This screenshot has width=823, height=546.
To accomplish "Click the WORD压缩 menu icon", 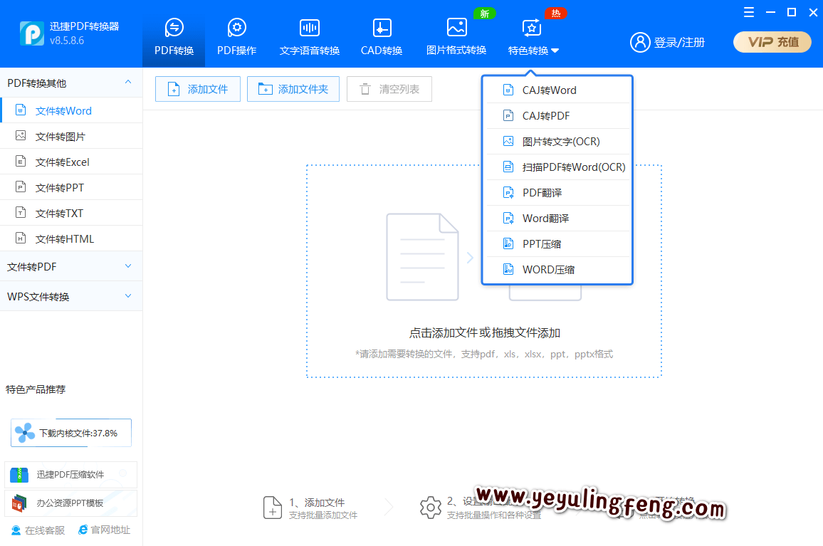I will click(508, 269).
